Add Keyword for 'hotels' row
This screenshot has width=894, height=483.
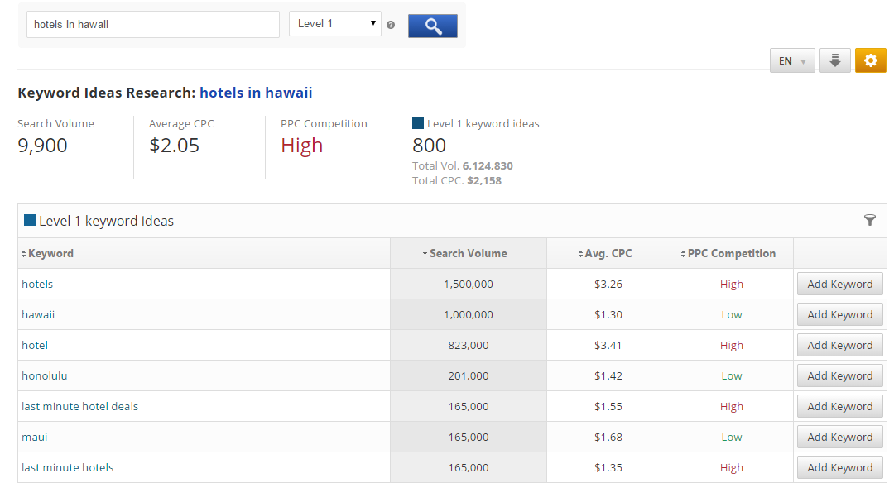839,285
